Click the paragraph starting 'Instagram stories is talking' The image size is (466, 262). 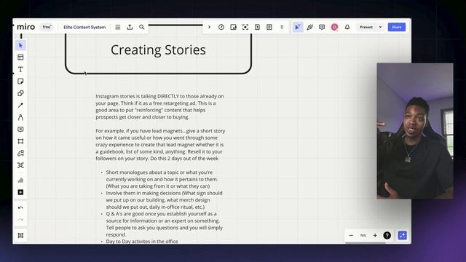pyautogui.click(x=160, y=106)
